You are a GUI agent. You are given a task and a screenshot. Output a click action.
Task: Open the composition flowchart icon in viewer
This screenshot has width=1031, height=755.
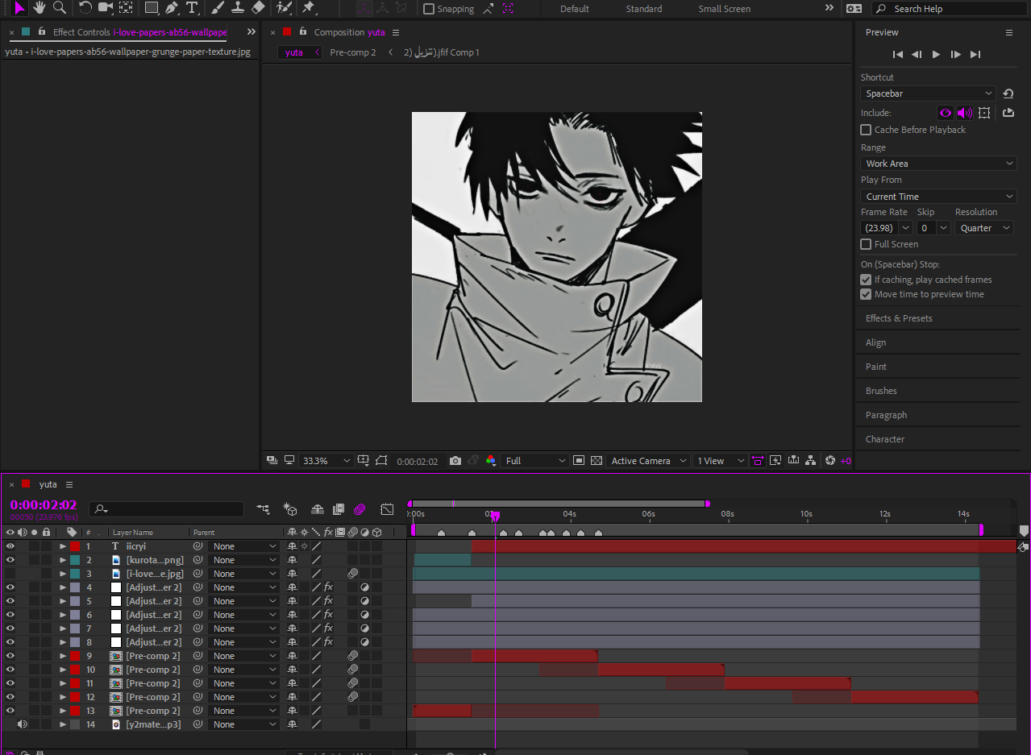811,461
